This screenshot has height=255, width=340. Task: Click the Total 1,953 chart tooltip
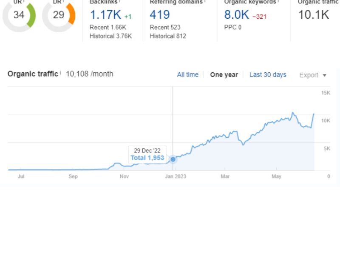tap(147, 158)
